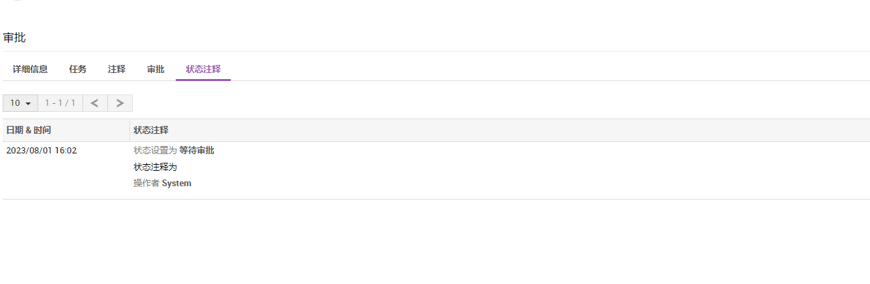This screenshot has width=870, height=284.
Task: Click the 1 - 1 / 1 page indicator
Action: coord(60,103)
